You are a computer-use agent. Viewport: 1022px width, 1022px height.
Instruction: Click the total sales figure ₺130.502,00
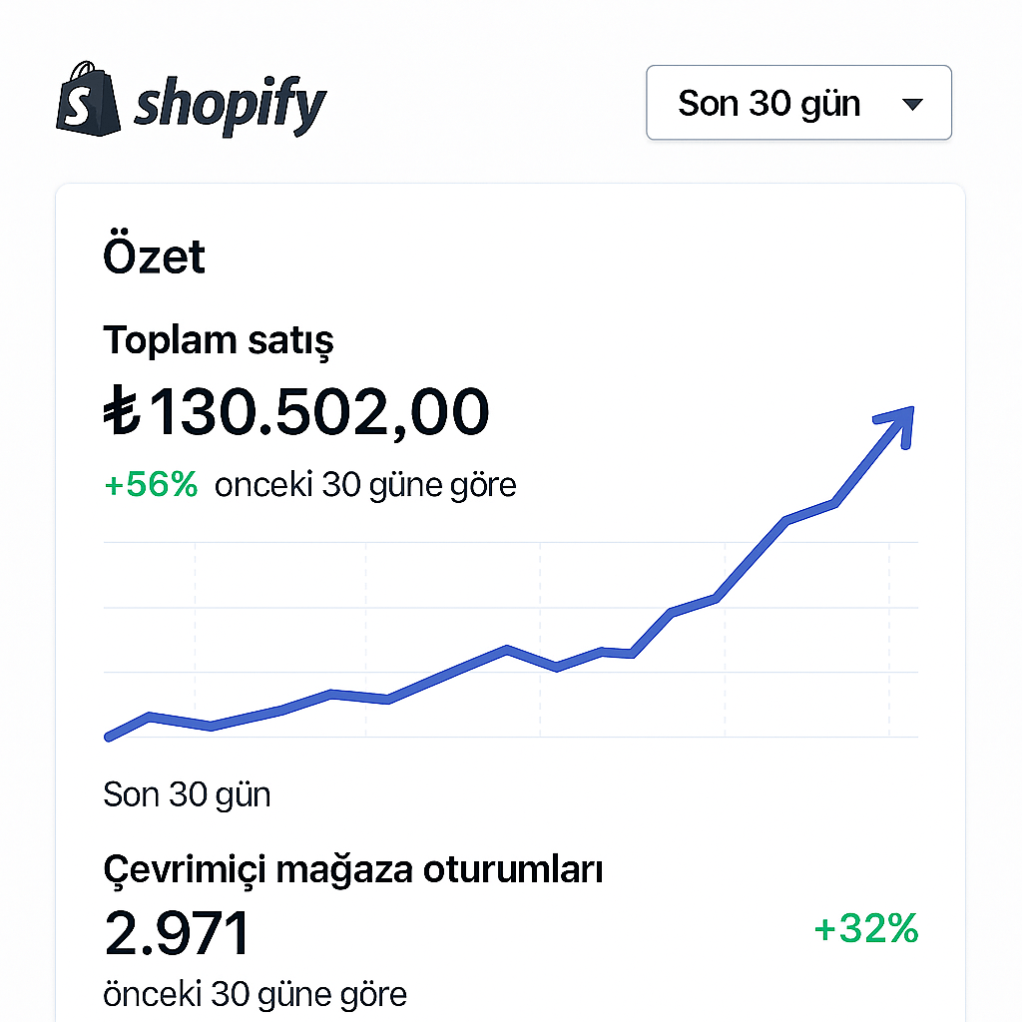click(x=297, y=411)
